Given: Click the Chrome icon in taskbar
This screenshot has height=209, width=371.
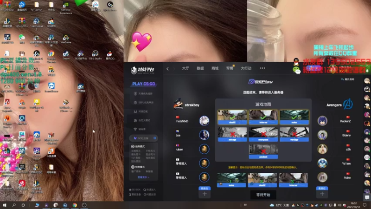Looking at the screenshot, I should [75, 205].
